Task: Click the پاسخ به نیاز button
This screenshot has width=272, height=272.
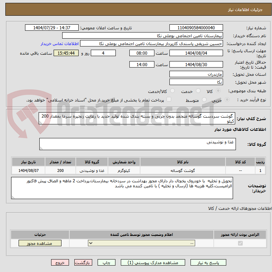Action: (208, 262)
